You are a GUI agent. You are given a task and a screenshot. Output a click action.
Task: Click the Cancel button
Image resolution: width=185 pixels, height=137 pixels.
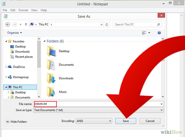tap(150, 121)
